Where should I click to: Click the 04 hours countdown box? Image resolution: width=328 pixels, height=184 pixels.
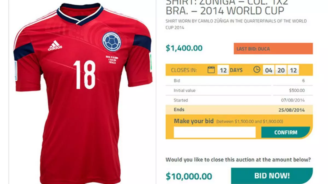tap(269, 70)
